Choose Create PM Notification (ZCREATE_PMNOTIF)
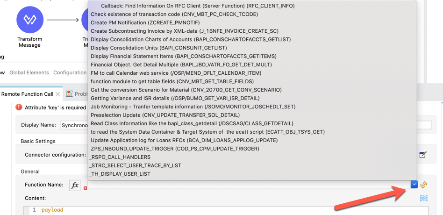The height and width of the screenshot is (215, 443). (x=145, y=22)
